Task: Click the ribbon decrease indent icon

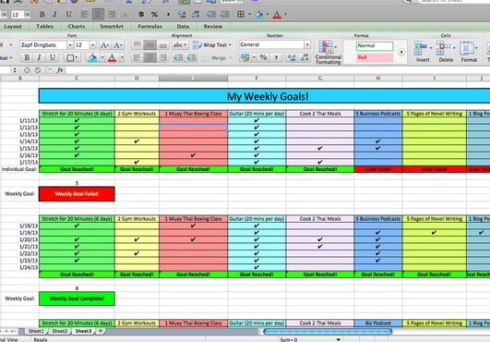Action: [x=178, y=57]
